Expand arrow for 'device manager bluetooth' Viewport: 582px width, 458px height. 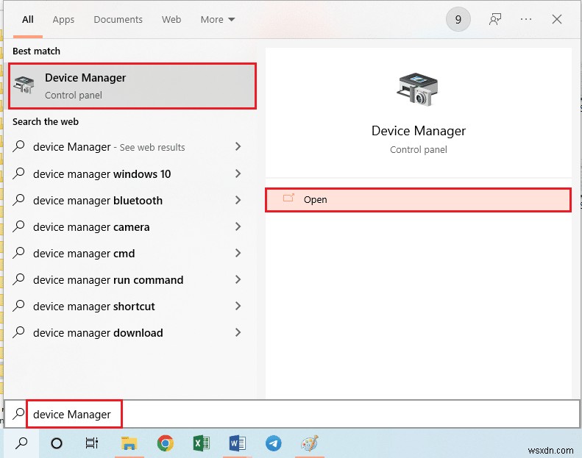point(238,200)
